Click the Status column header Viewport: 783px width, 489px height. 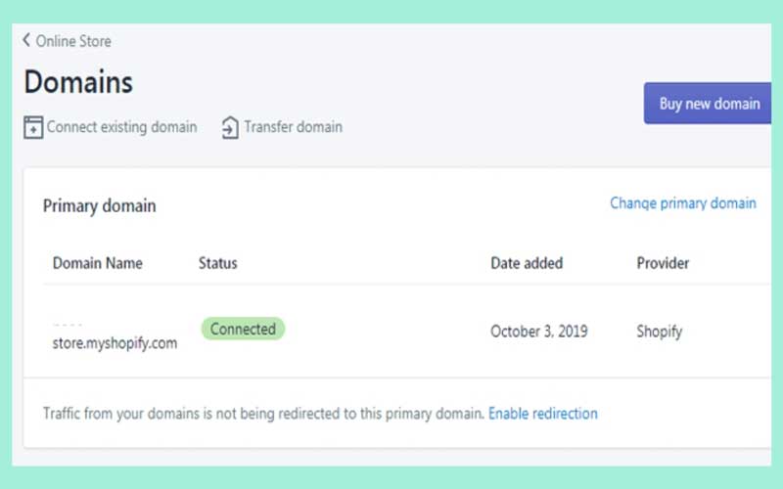(x=217, y=263)
